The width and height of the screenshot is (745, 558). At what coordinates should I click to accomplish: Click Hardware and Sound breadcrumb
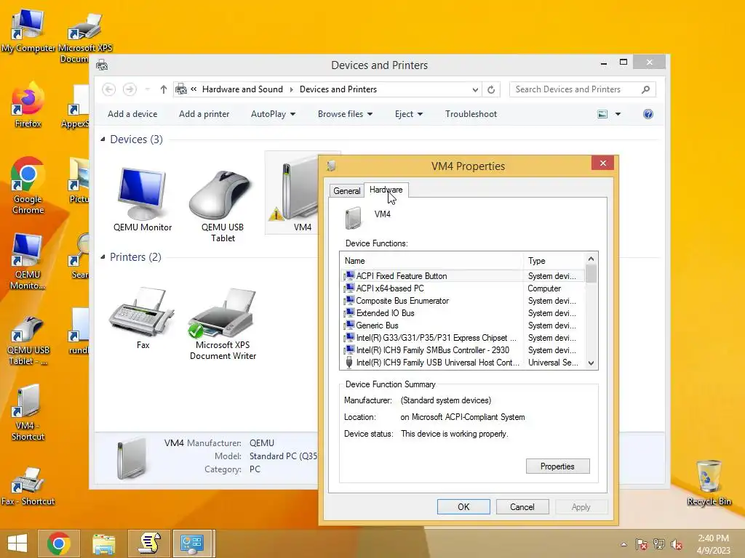[x=242, y=89]
